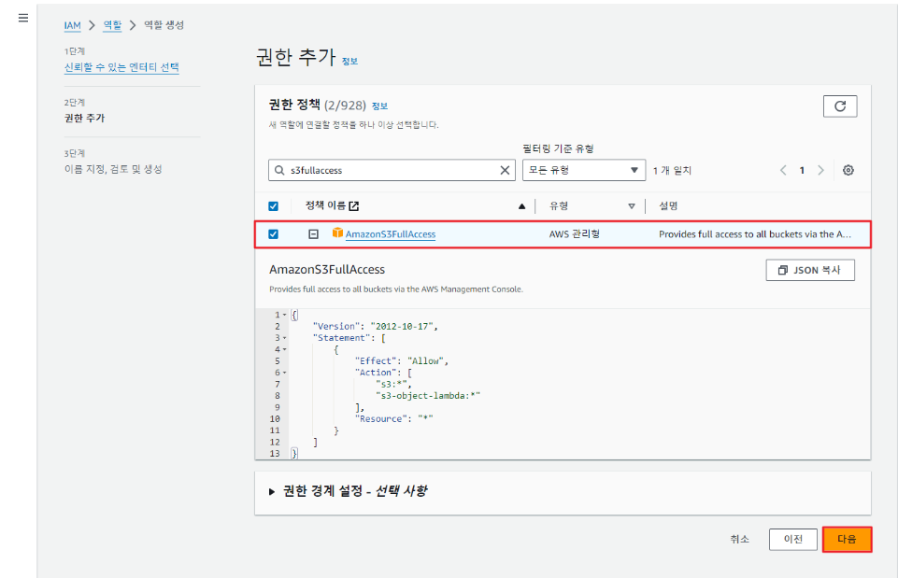Fold the Statement array at line 3
The width and height of the screenshot is (898, 578).
tap(285, 338)
